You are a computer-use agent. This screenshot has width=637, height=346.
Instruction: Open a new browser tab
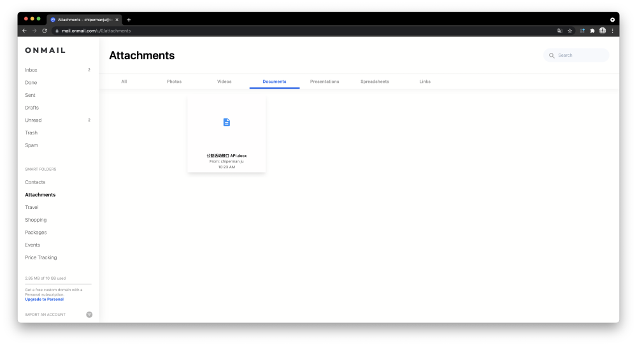(x=129, y=20)
